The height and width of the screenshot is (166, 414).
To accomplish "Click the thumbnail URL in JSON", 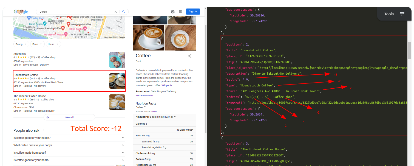I will (327, 103).
